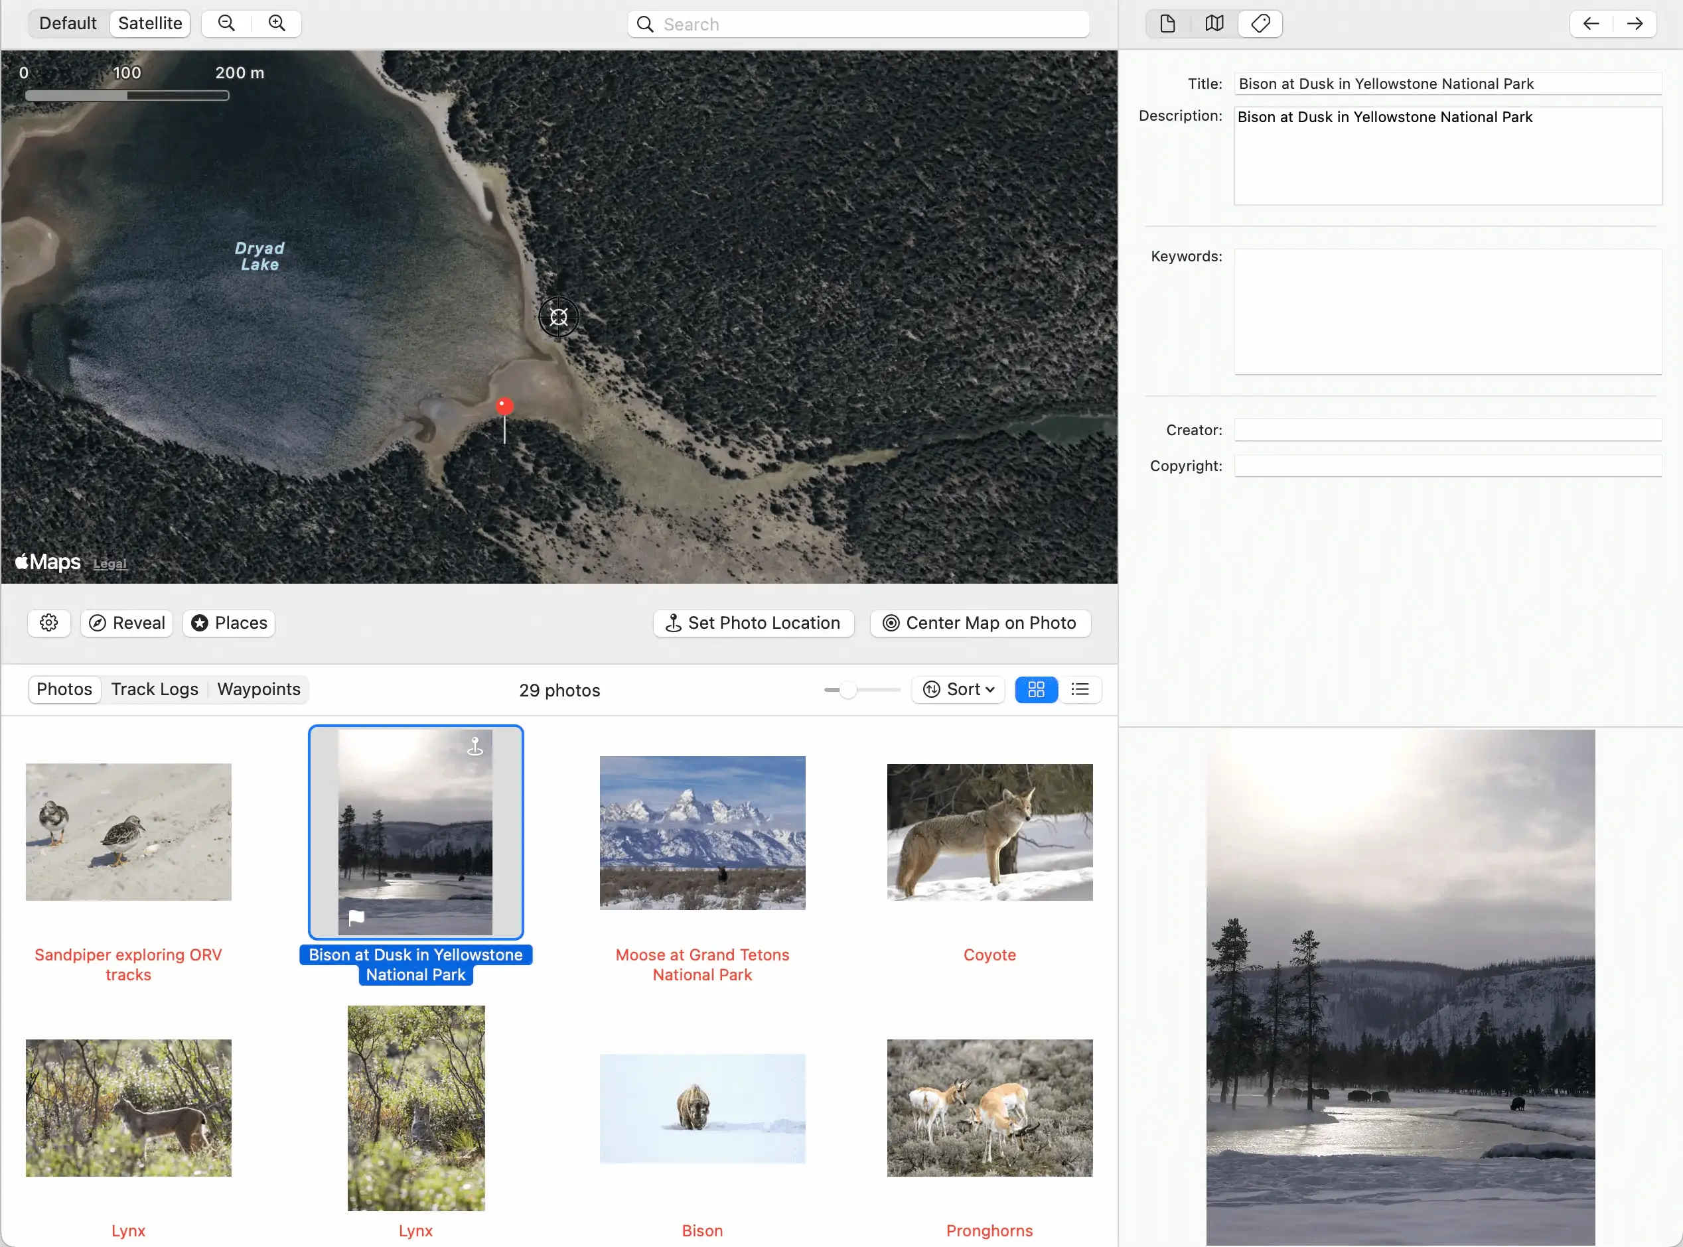Switch photo browser to list view
Image resolution: width=1683 pixels, height=1247 pixels.
pyautogui.click(x=1080, y=689)
